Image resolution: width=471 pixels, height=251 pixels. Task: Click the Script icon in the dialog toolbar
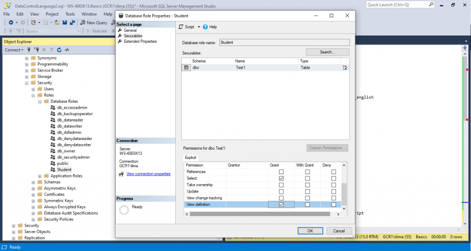tap(181, 27)
